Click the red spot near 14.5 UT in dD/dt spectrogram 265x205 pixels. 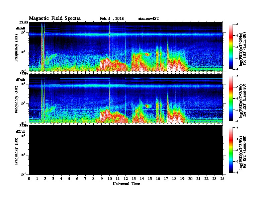point(147,106)
